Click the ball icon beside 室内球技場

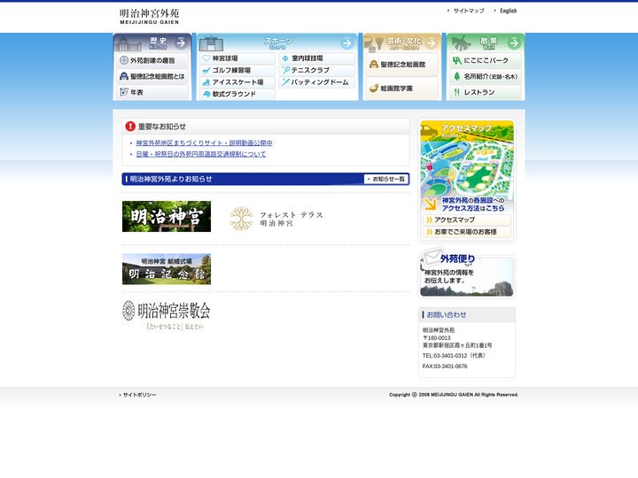point(285,58)
